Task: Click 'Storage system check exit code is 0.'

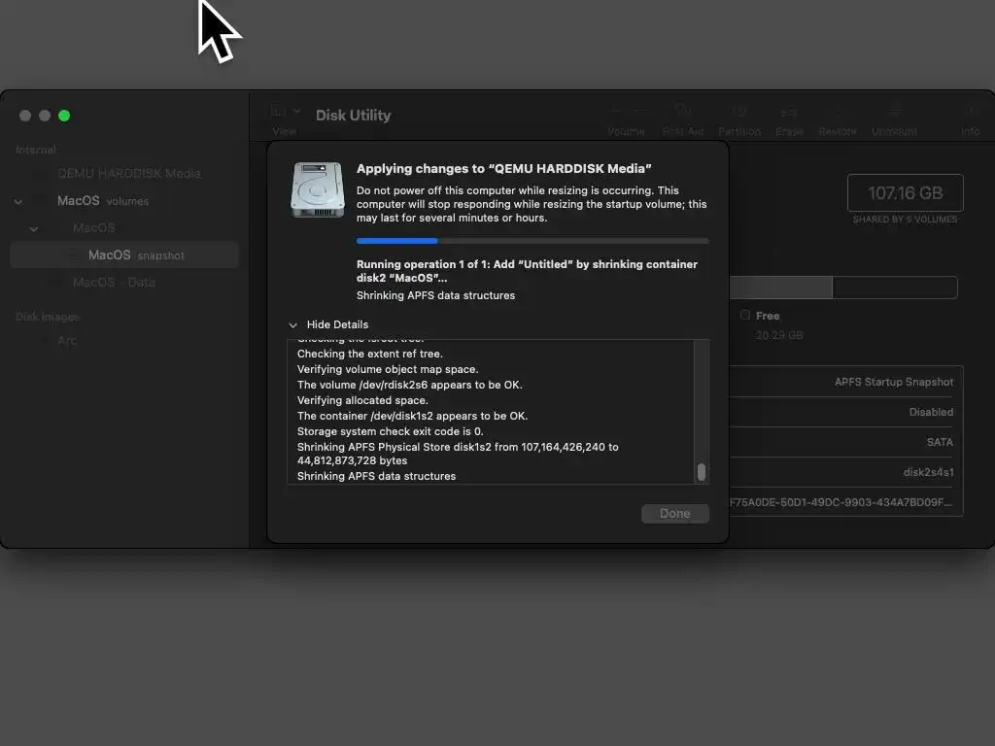Action: point(391,431)
